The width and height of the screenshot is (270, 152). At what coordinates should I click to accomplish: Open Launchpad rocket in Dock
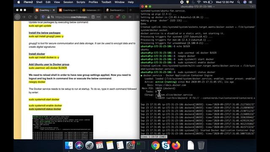(x=89, y=145)
